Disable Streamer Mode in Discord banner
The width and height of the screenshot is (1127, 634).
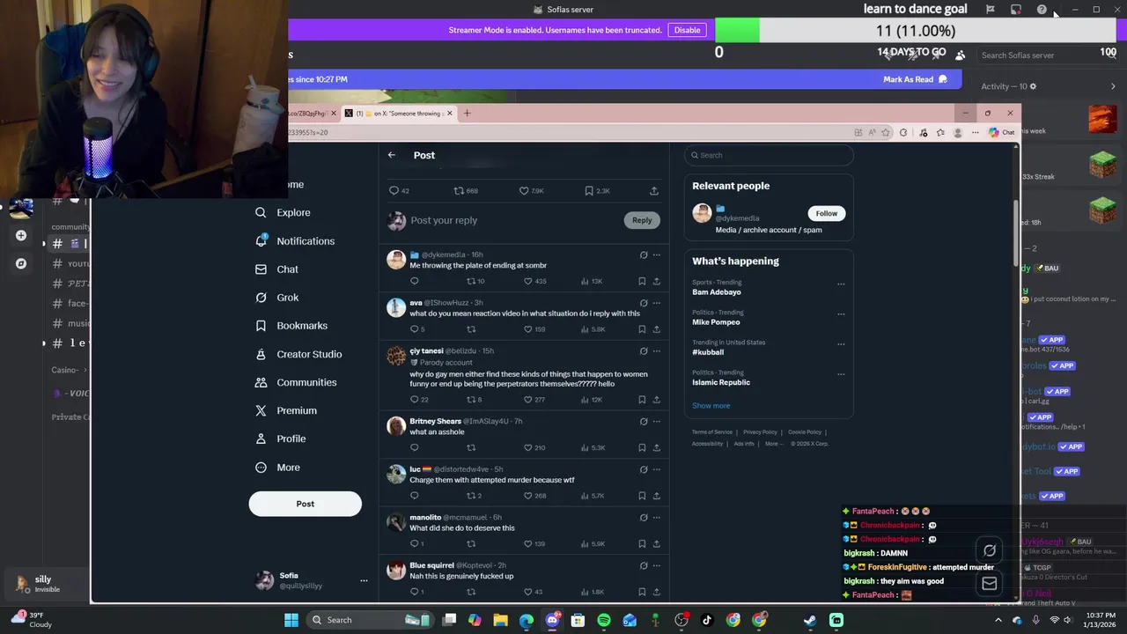[687, 30]
